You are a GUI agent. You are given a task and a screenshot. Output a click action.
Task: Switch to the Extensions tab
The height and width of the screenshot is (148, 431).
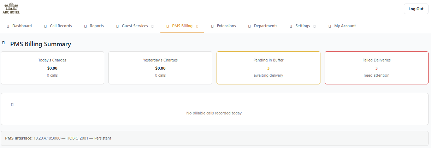(x=226, y=26)
